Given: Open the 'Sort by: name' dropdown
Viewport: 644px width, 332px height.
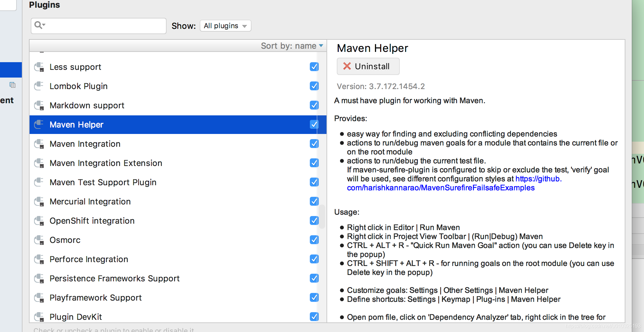Looking at the screenshot, I should coord(292,46).
